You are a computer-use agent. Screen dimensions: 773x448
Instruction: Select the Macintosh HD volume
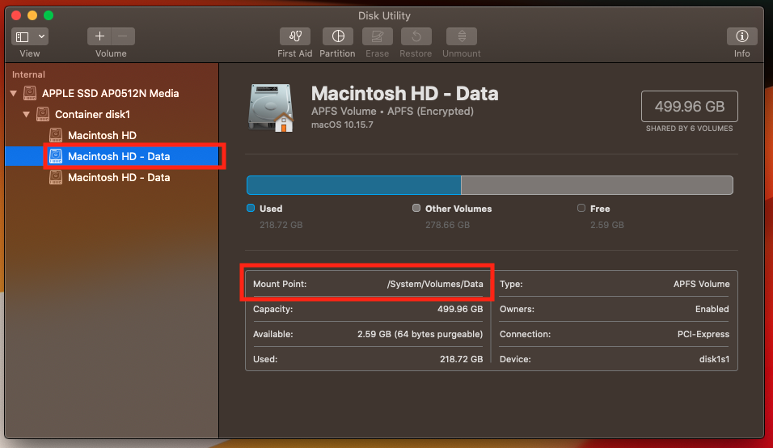[x=102, y=135]
